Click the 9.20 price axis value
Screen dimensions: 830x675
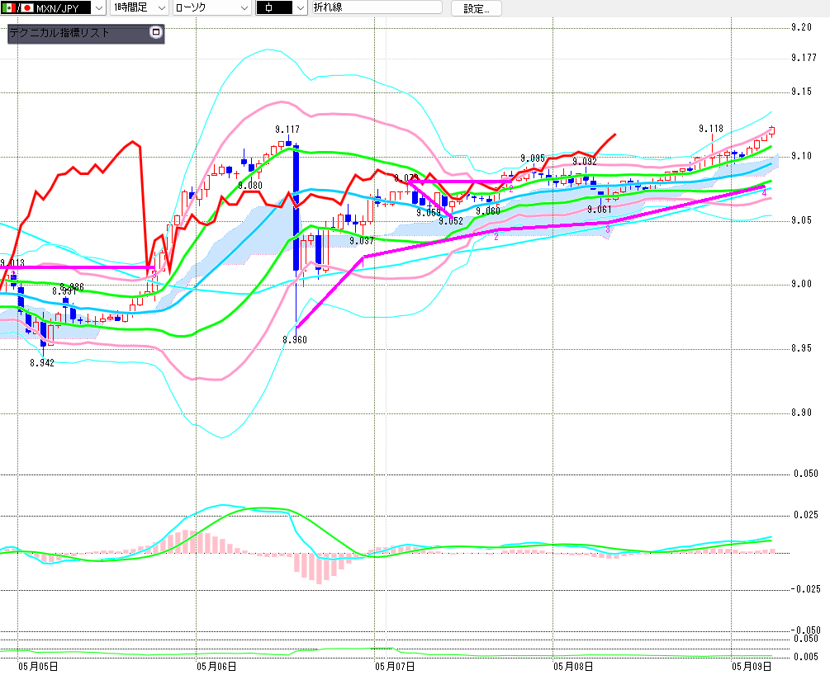click(801, 27)
